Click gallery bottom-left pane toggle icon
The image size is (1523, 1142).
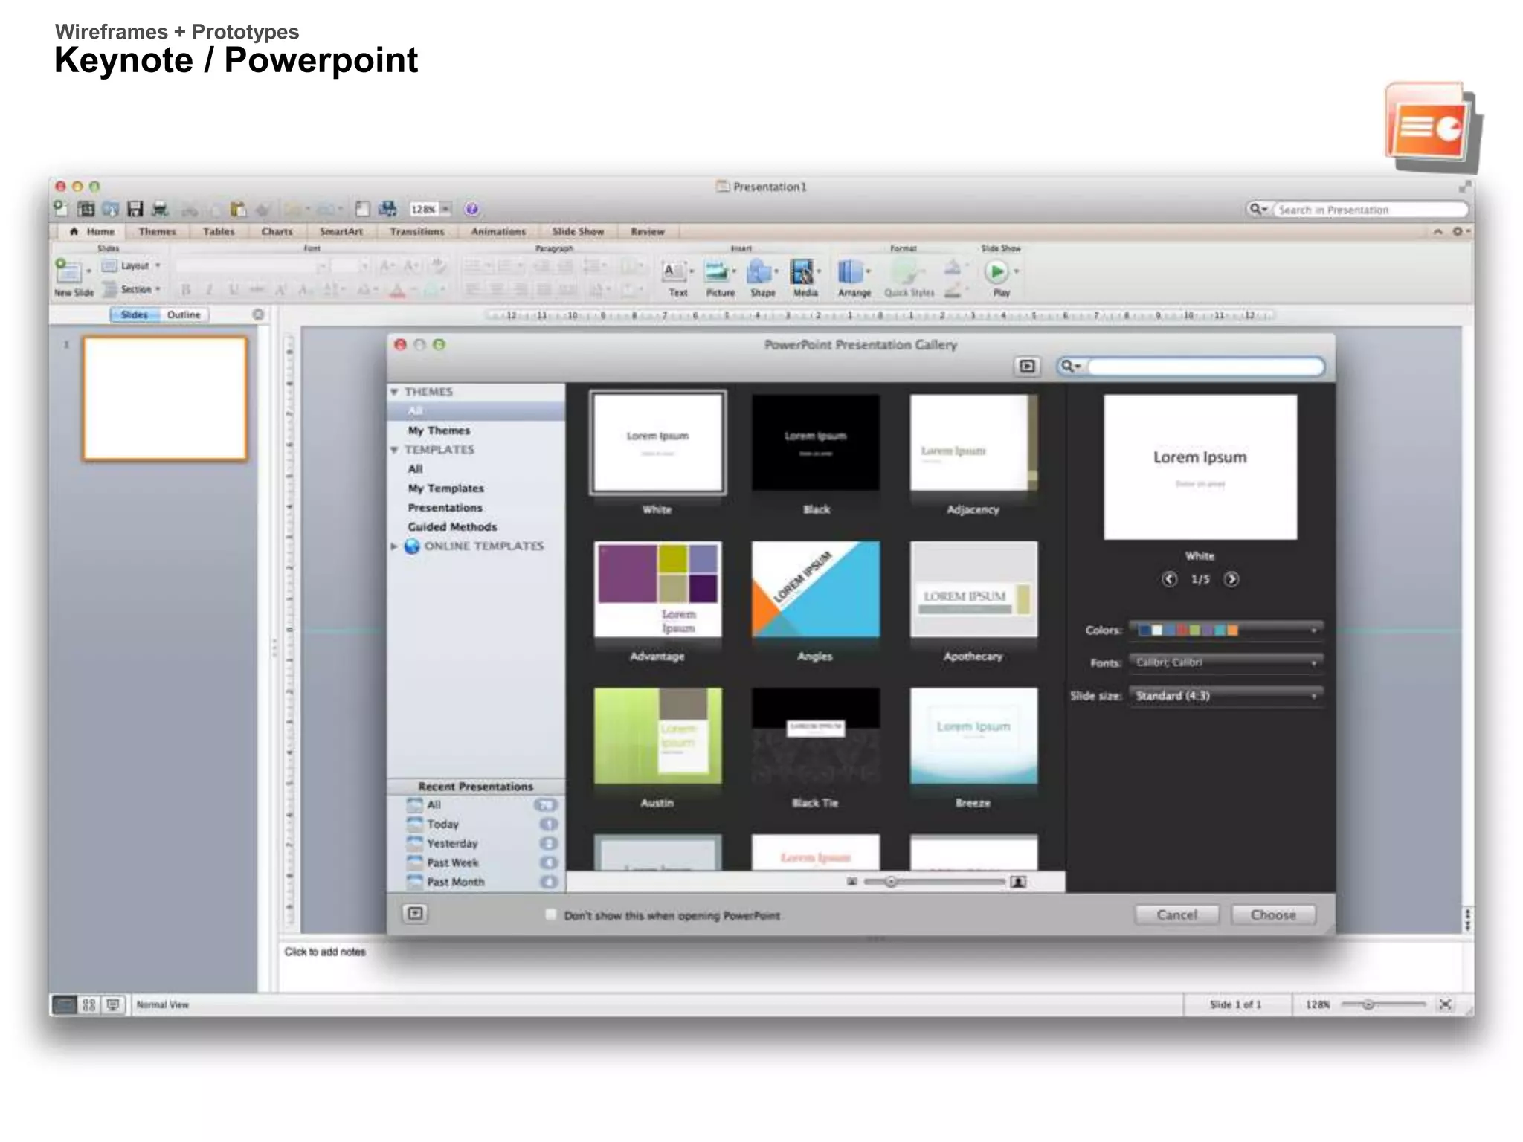pyautogui.click(x=416, y=914)
